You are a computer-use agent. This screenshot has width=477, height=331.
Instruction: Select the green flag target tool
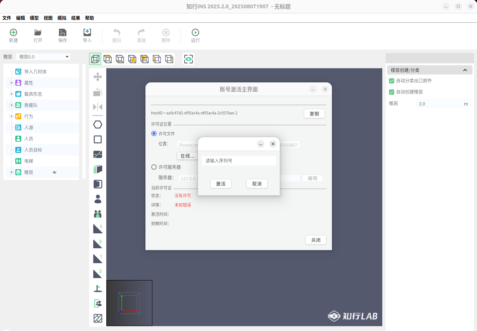pos(98,289)
